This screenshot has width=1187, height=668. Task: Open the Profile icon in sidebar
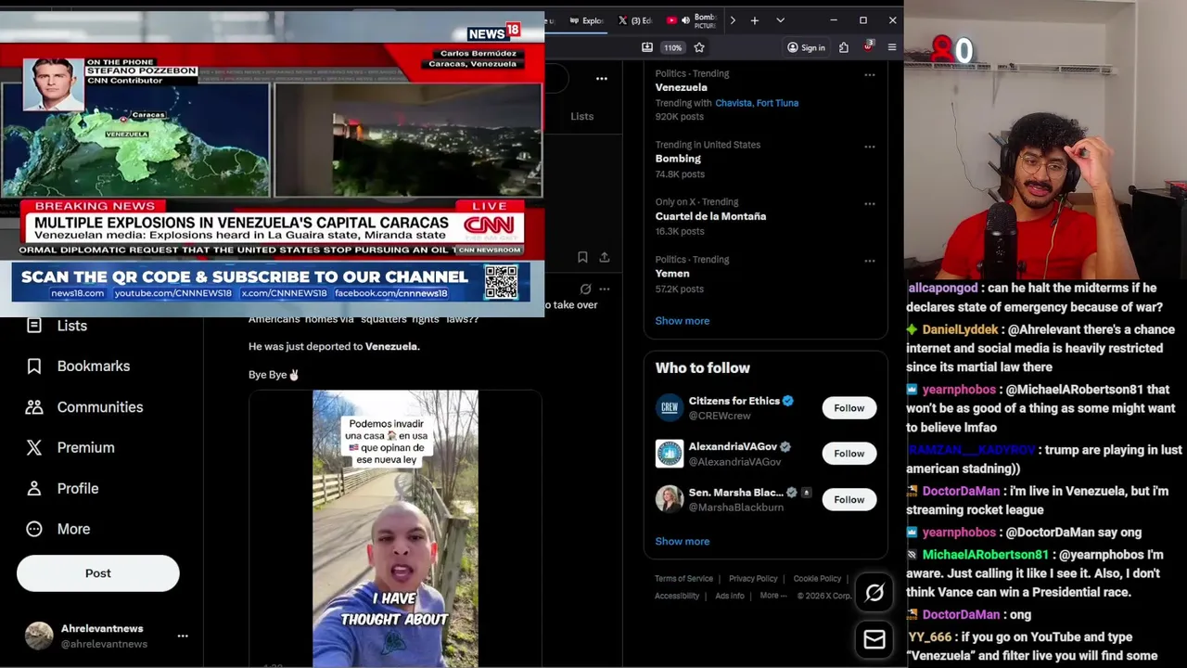click(x=34, y=488)
